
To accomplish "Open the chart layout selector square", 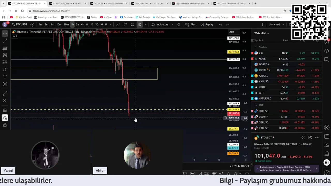I will [264, 25].
